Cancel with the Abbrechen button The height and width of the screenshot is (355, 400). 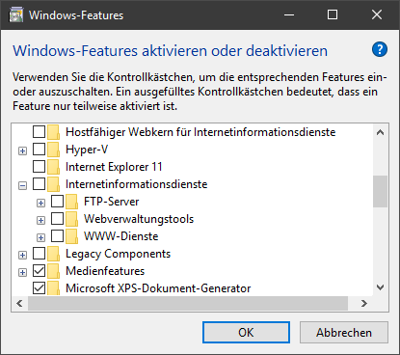[x=344, y=332]
